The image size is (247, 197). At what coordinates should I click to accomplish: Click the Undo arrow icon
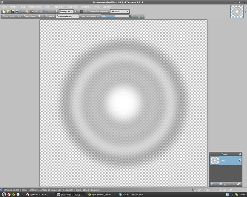pos(46,11)
